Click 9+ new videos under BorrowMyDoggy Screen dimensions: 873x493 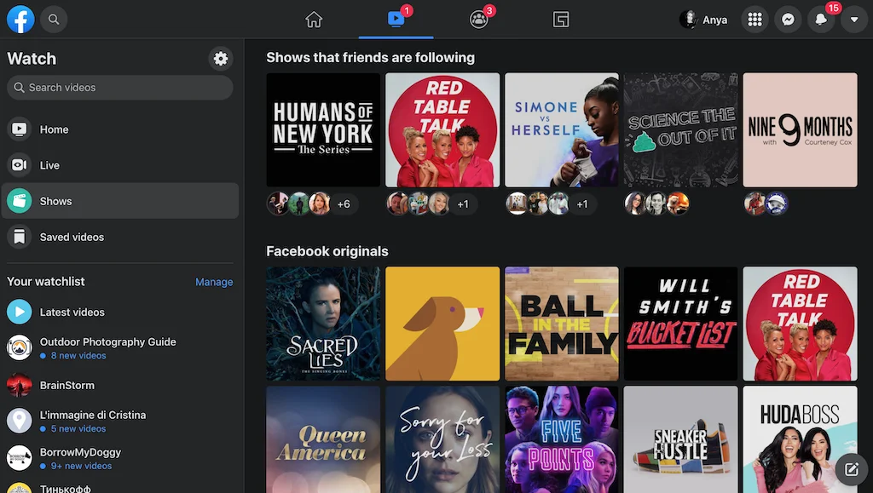(x=81, y=466)
